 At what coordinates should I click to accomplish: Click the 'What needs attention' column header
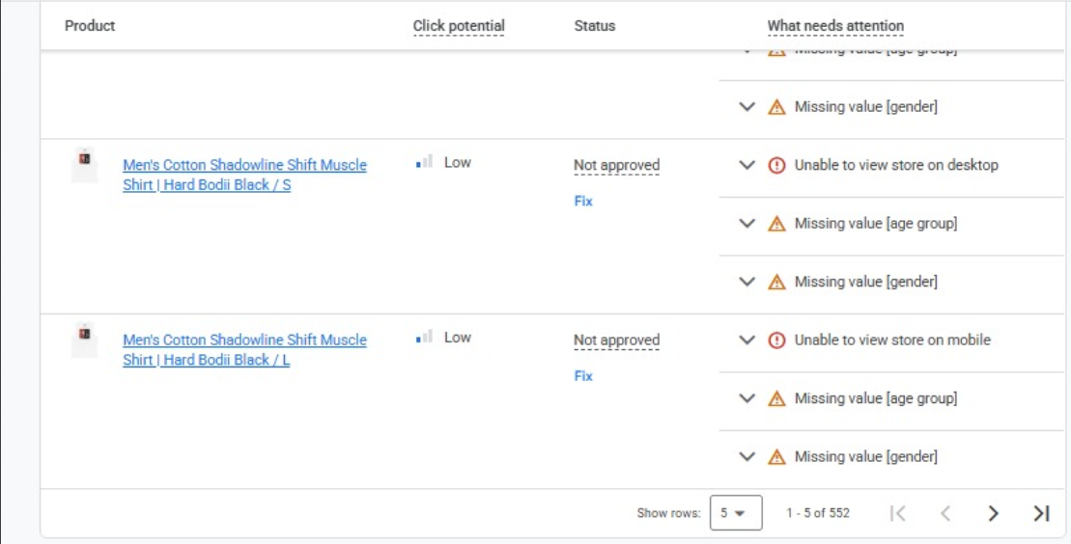click(x=835, y=26)
